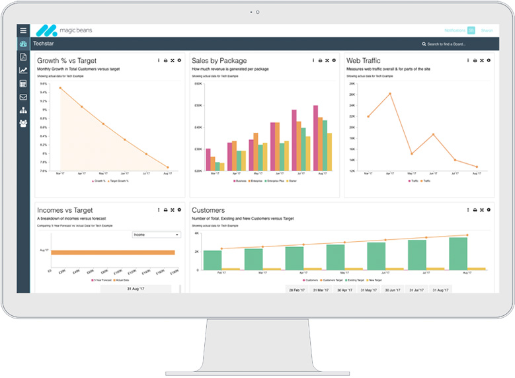Open Web Traffic widget settings gear
Image resolution: width=515 pixels, height=378 pixels.
pyautogui.click(x=489, y=61)
